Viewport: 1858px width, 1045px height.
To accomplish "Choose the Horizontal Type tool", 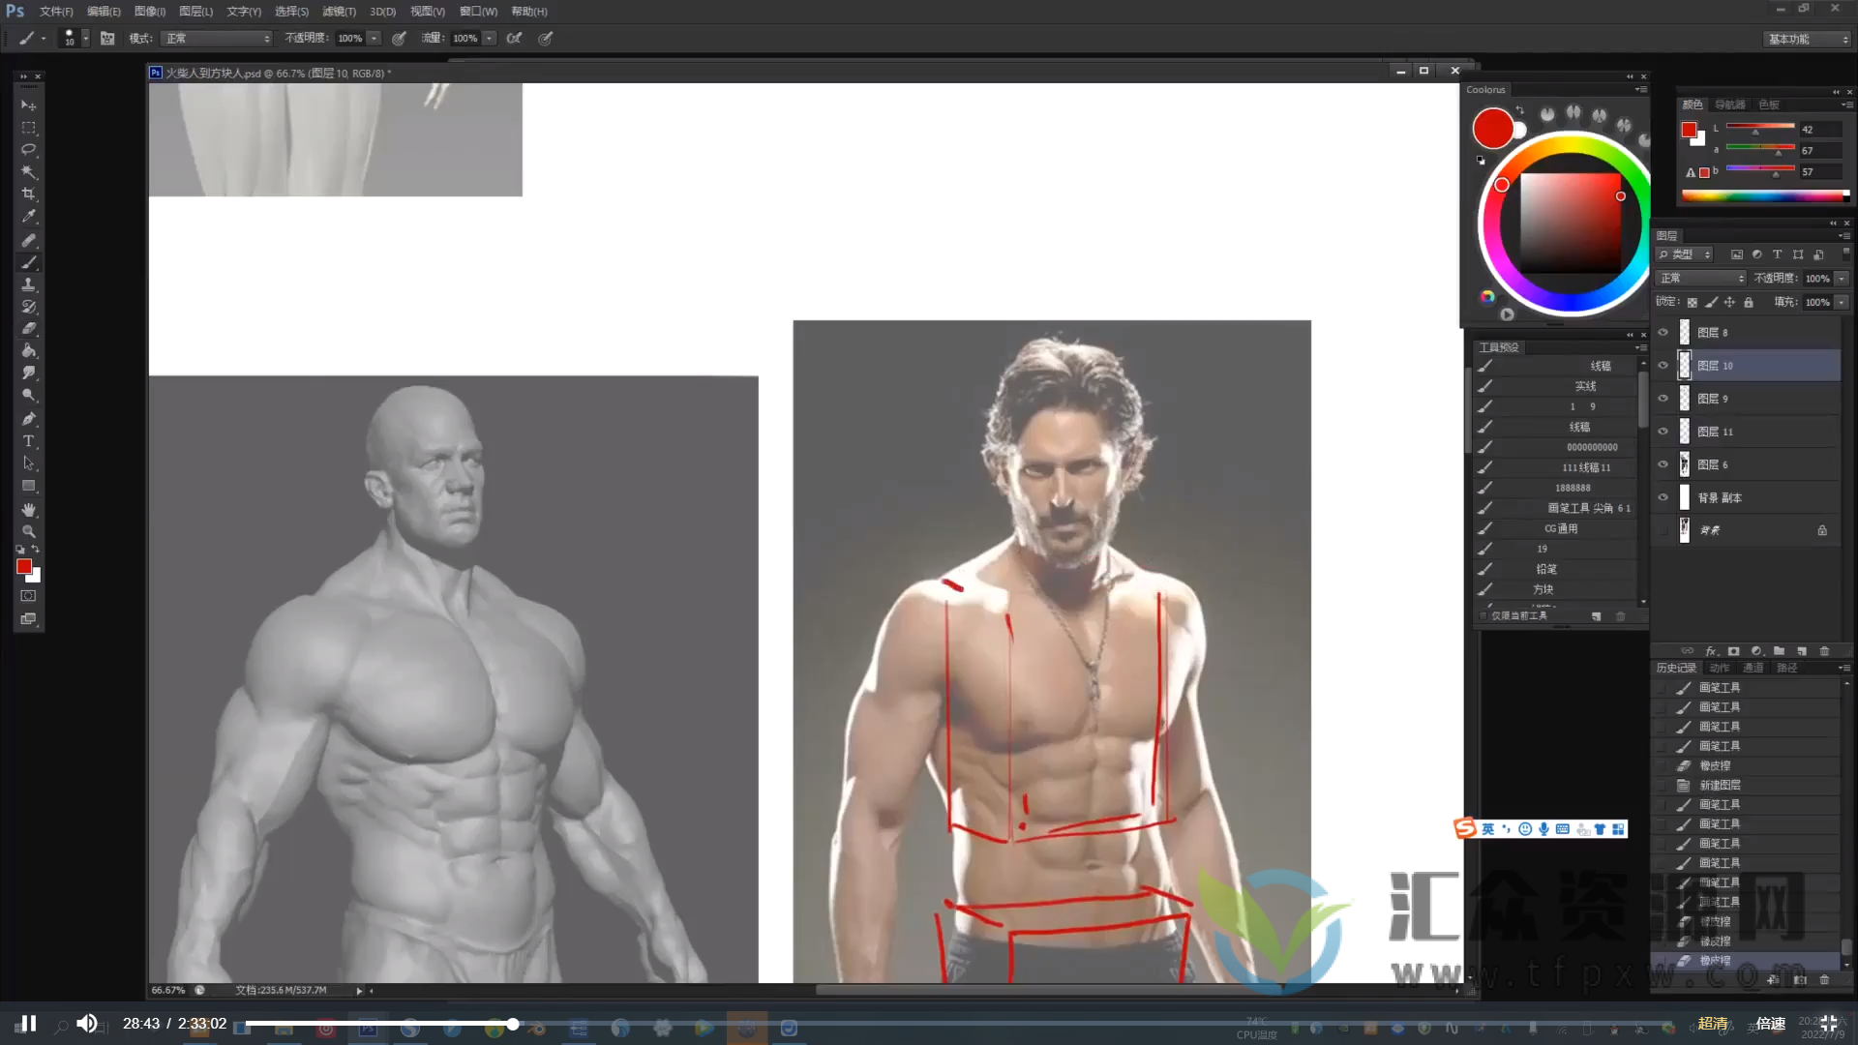I will pyautogui.click(x=28, y=441).
